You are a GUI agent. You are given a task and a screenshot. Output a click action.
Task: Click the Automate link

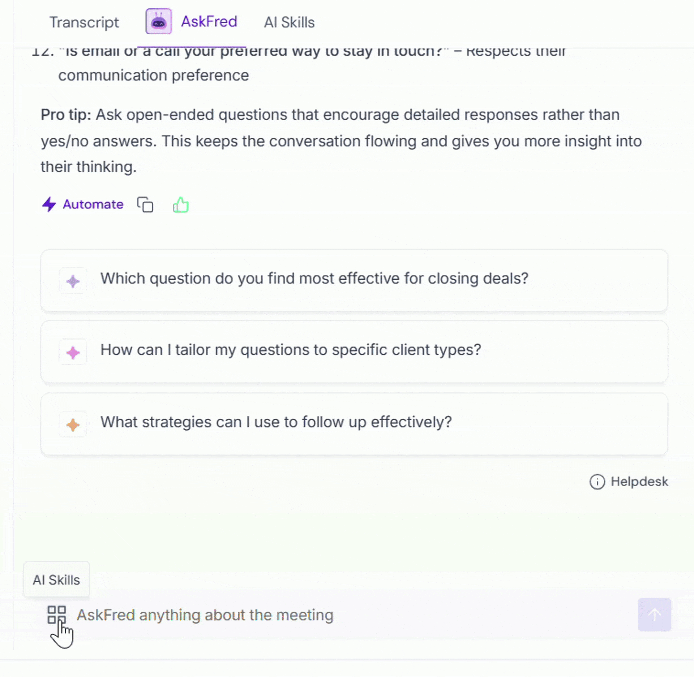click(93, 204)
